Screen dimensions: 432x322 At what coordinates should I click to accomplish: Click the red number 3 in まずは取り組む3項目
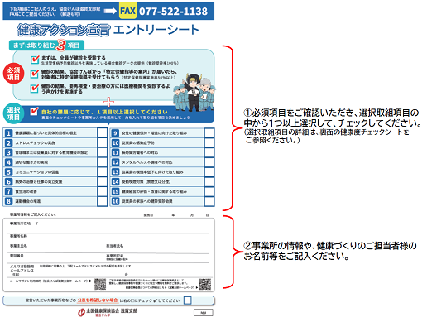(60, 46)
